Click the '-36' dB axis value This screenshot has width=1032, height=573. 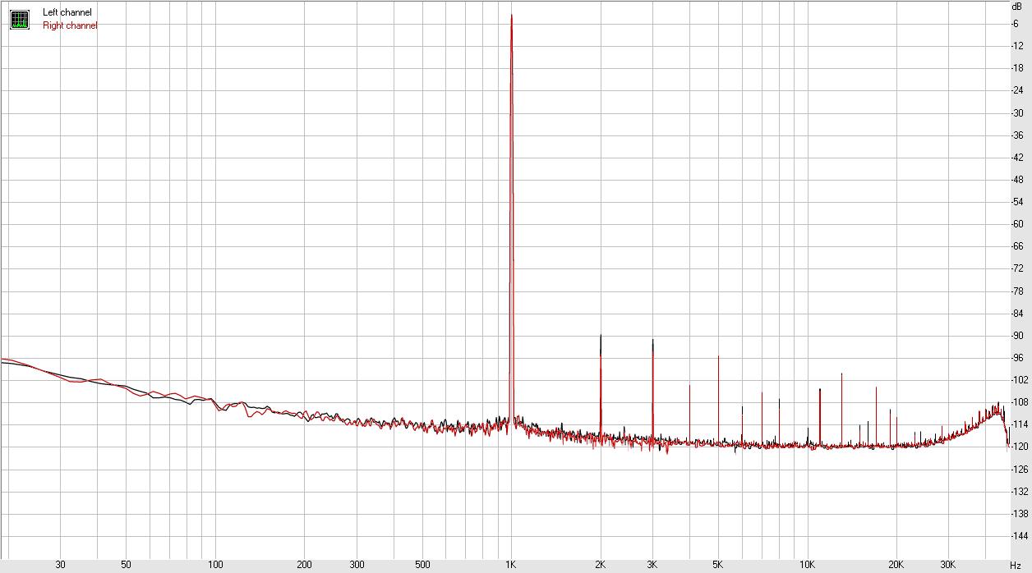[x=1017, y=135]
